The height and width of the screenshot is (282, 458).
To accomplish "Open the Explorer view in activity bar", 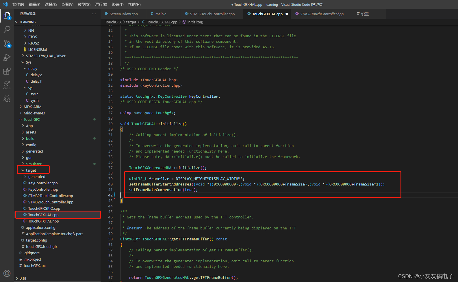I will (x=7, y=16).
